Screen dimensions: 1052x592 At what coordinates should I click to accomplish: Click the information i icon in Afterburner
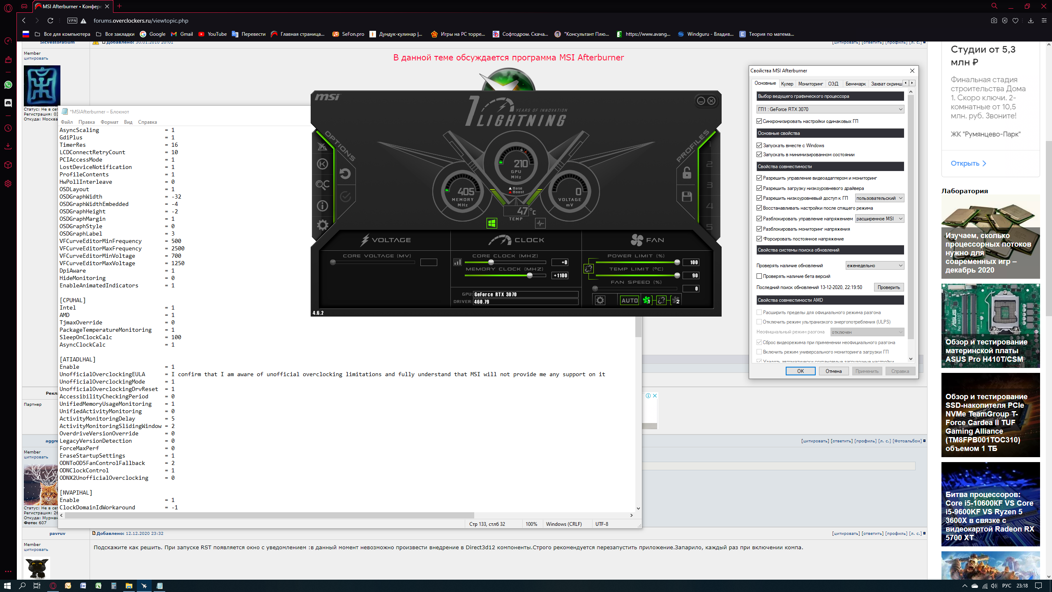(323, 206)
